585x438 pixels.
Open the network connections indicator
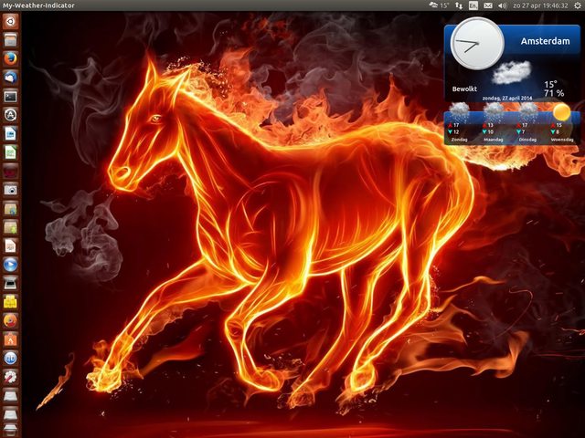[x=459, y=5]
